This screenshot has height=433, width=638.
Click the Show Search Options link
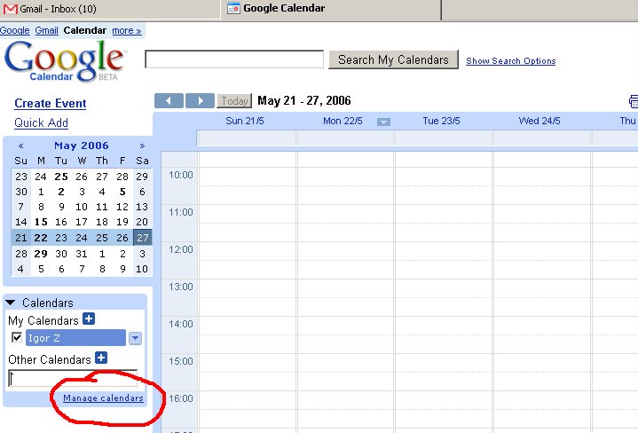coord(510,61)
